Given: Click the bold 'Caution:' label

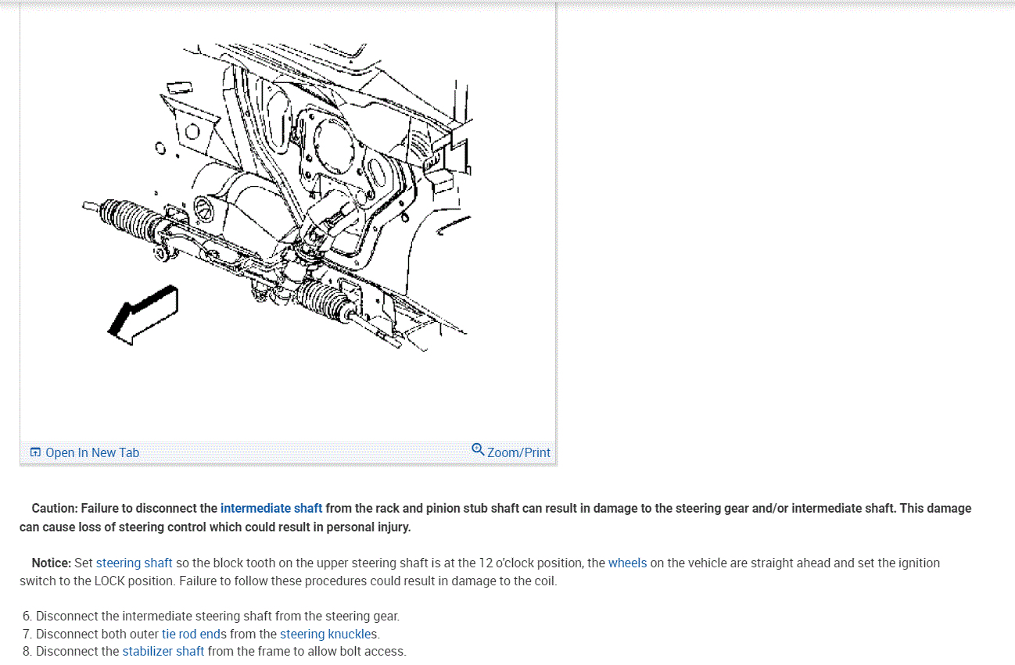Looking at the screenshot, I should coord(55,508).
